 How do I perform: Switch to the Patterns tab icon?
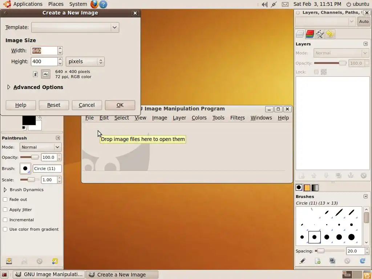coord(307,187)
